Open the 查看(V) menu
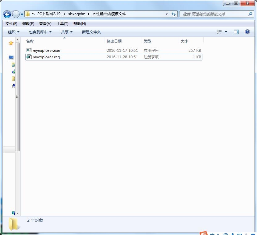Viewport: 257px width, 235px height. [x=45, y=24]
